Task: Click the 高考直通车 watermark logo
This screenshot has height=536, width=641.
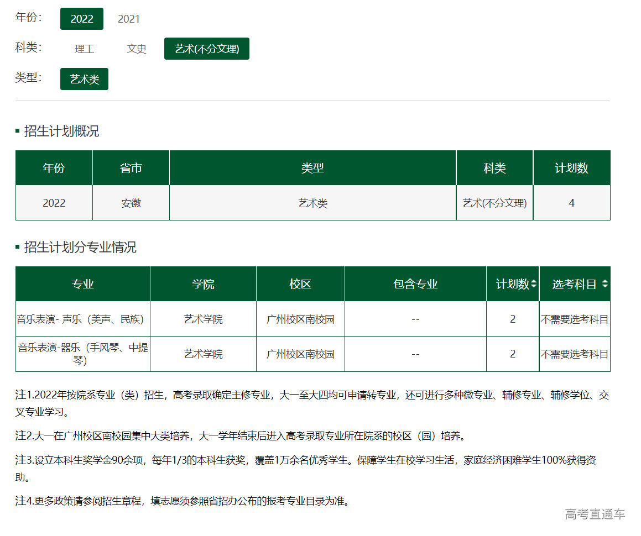Action: (x=595, y=514)
